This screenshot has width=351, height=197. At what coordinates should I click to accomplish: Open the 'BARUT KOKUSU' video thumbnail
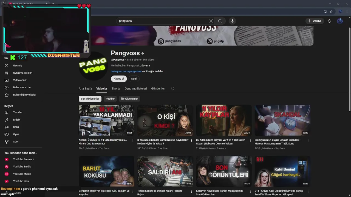click(x=106, y=171)
